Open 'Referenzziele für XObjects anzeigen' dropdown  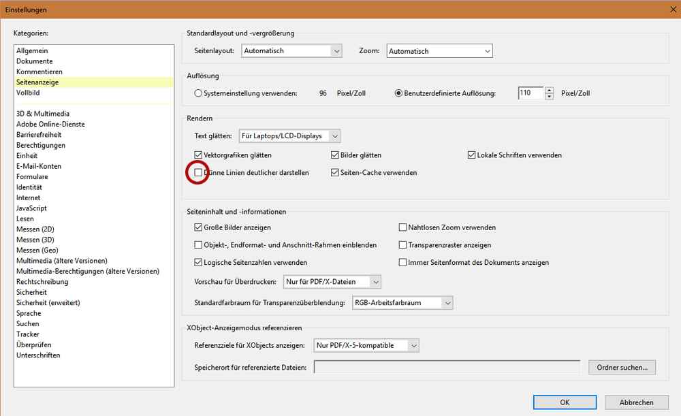366,345
